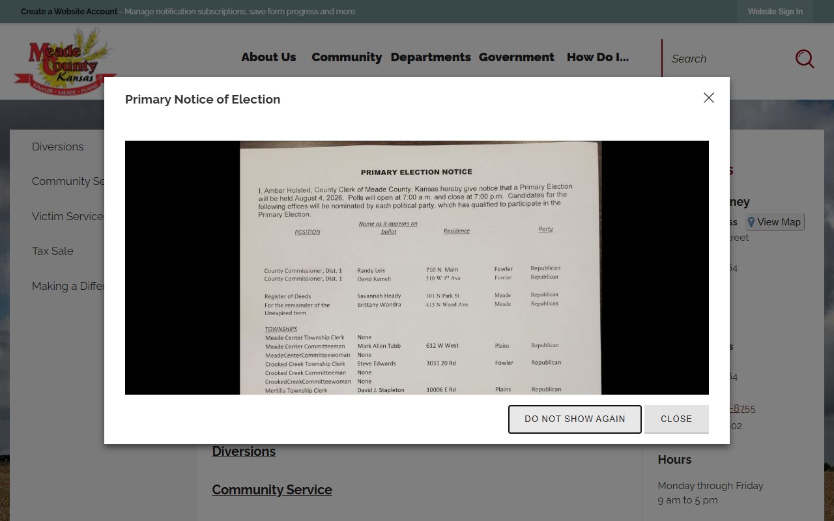Open the Government menu
This screenshot has width=834, height=521.
pyautogui.click(x=517, y=57)
